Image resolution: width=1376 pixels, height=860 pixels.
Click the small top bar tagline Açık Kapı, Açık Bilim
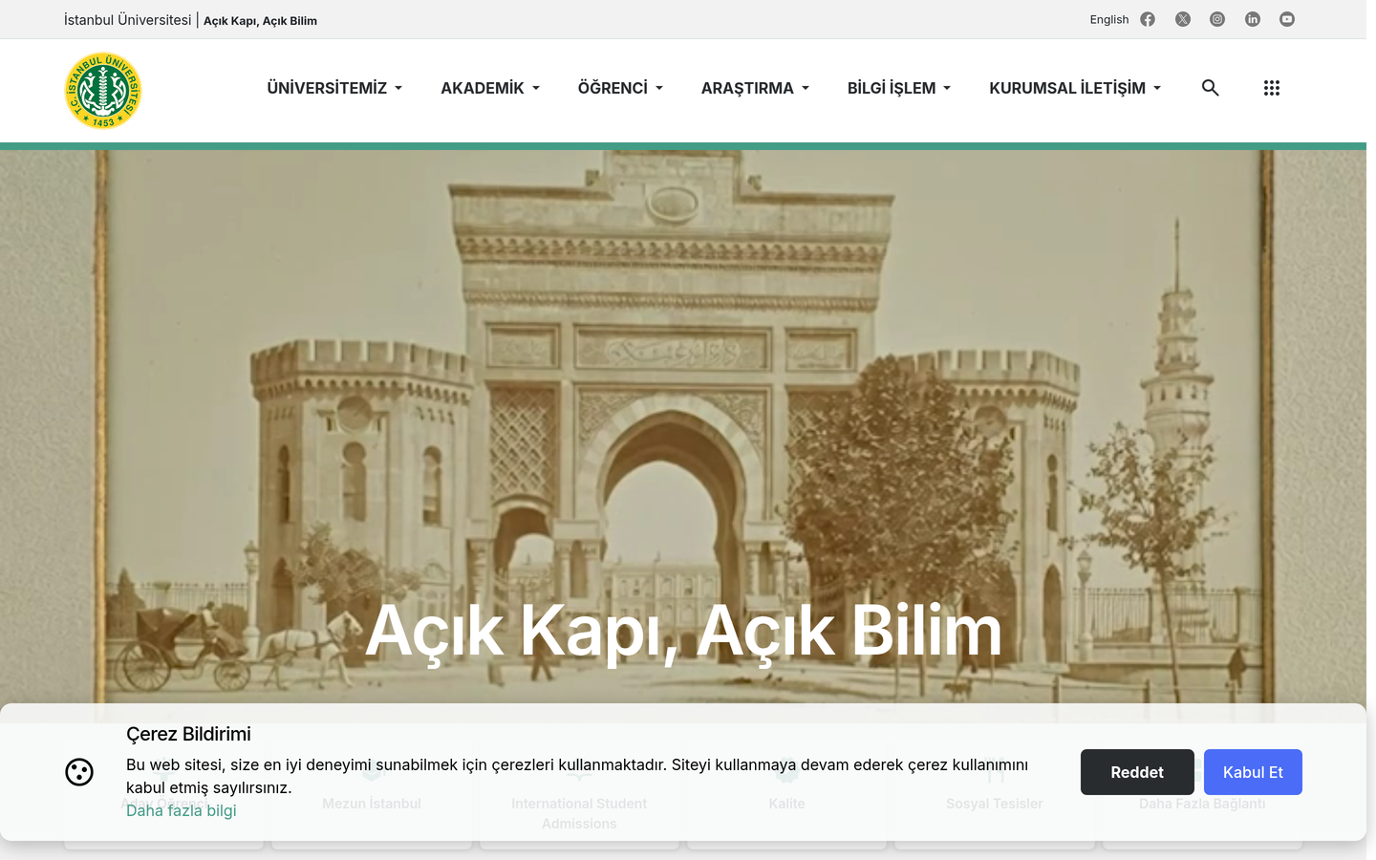(x=260, y=21)
